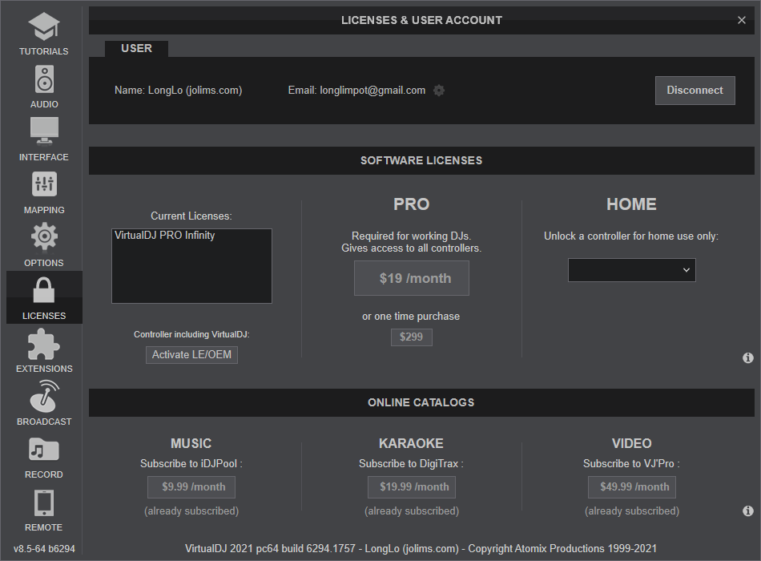Choose the PRO $19 /month subscription

click(x=412, y=279)
